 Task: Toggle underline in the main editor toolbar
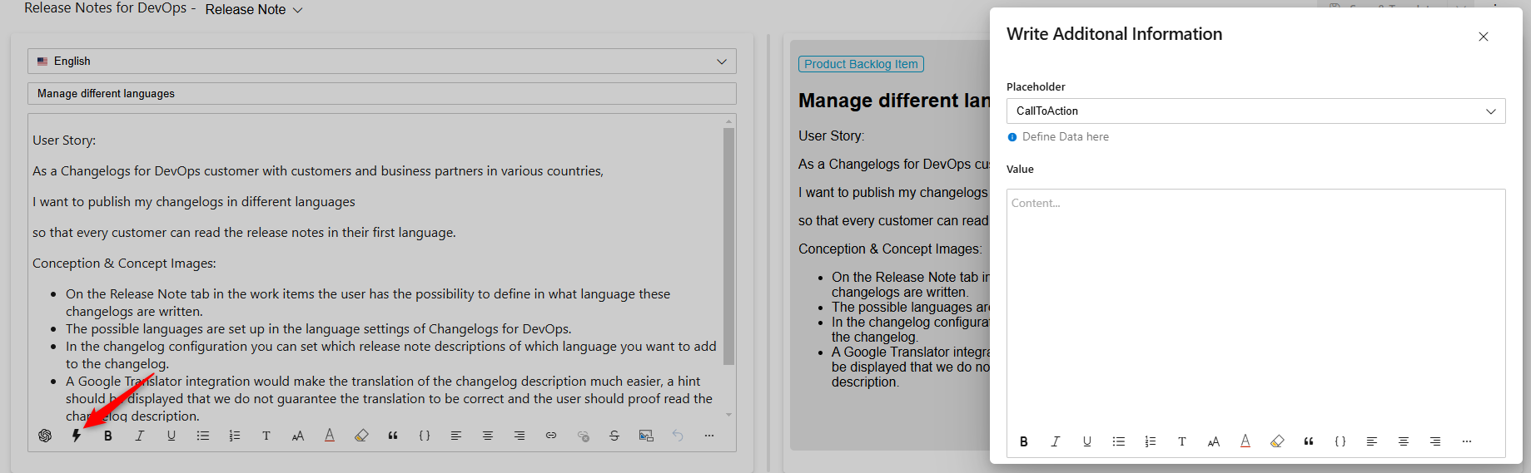(171, 436)
